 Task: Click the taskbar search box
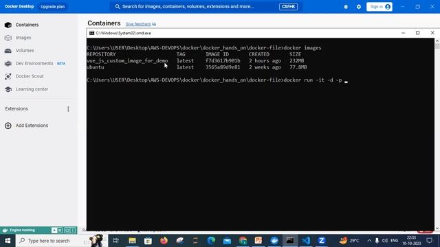pyautogui.click(x=62, y=241)
